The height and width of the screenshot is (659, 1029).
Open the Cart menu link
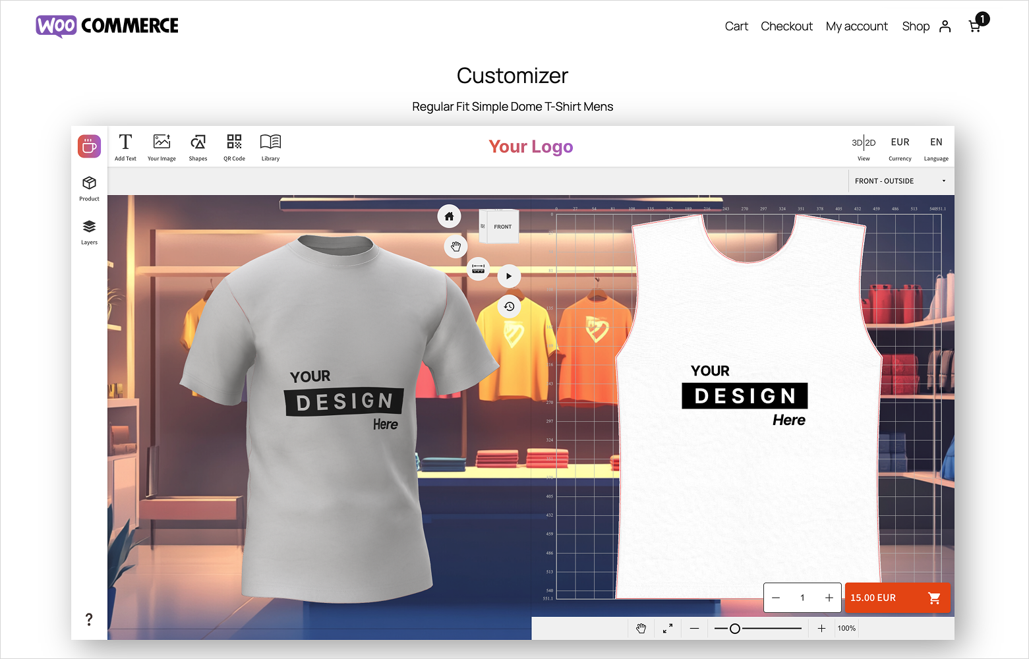pyautogui.click(x=736, y=26)
